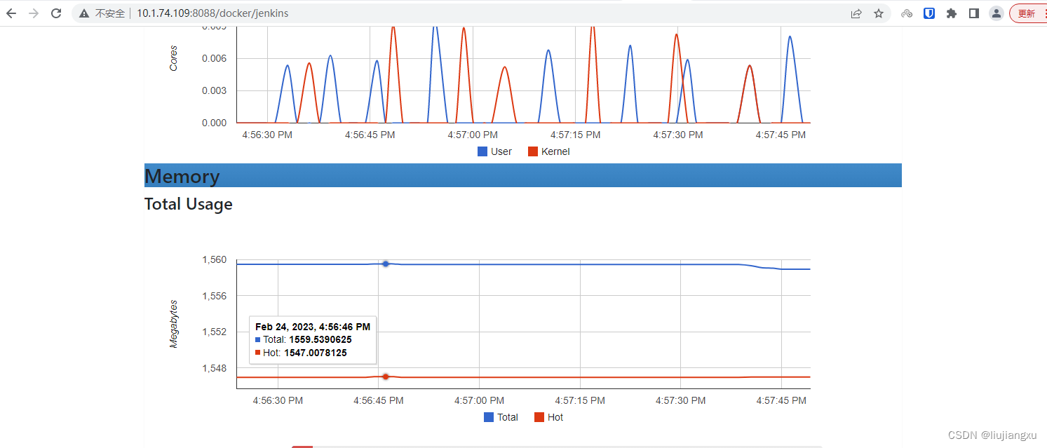Image resolution: width=1047 pixels, height=448 pixels.
Task: Click the red Hot legend swatch
Action: (x=539, y=417)
